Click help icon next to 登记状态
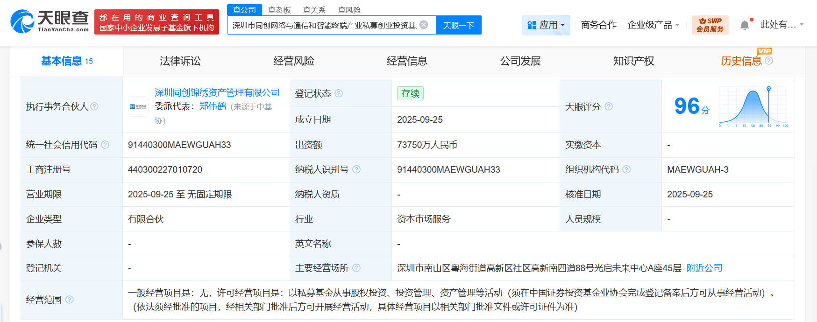 coord(339,93)
